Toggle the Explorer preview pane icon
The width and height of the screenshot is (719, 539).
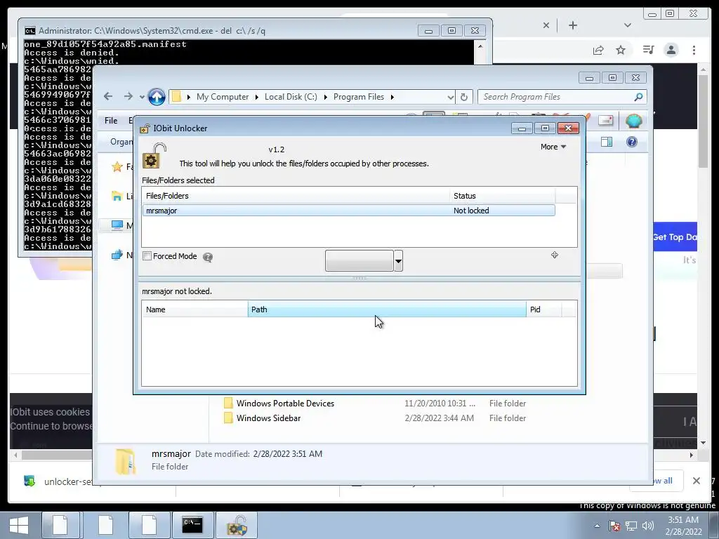pos(606,142)
